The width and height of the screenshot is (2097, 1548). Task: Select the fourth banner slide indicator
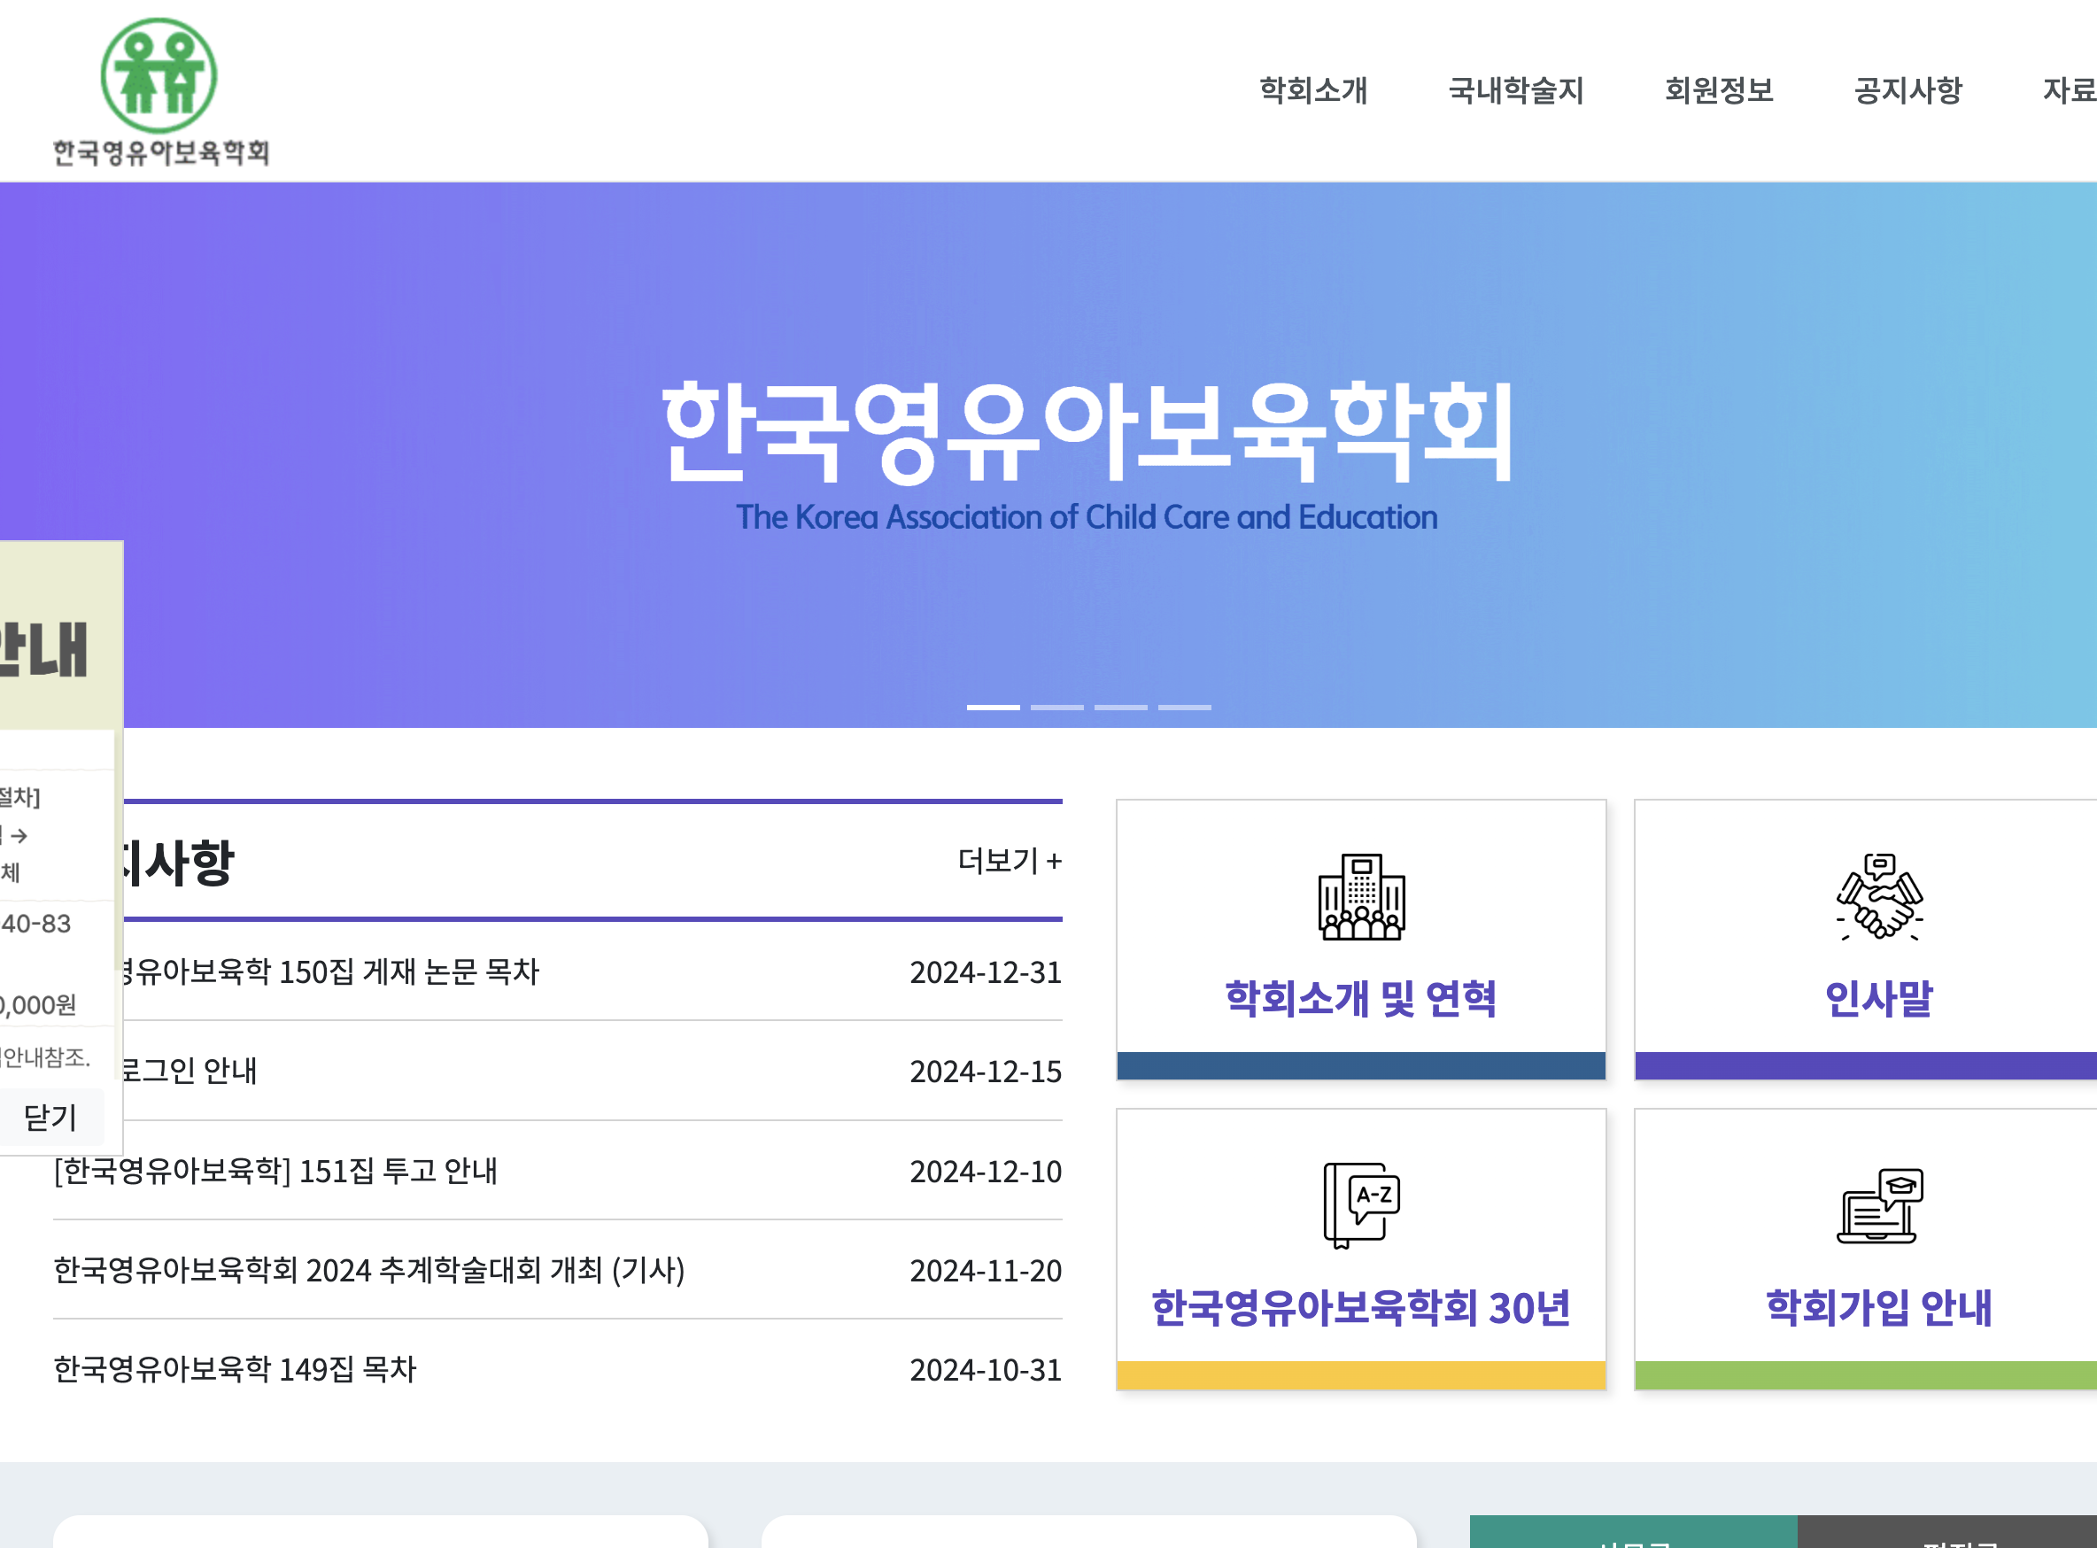[1184, 707]
